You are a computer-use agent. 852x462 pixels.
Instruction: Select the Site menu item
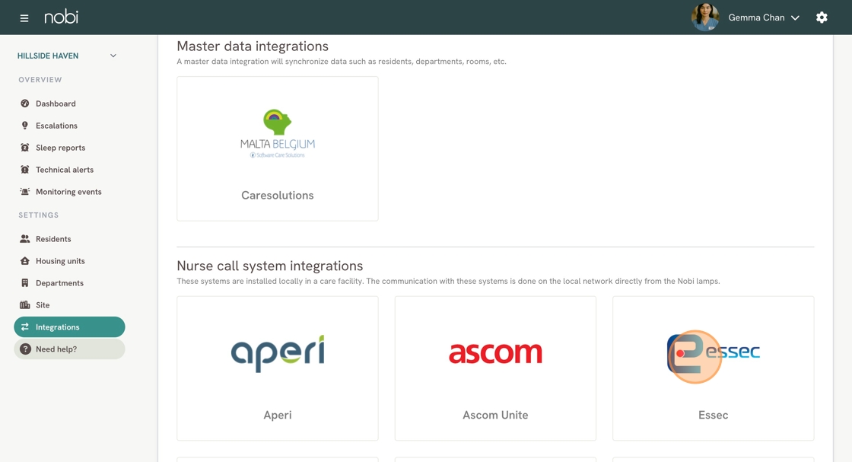[x=43, y=305]
